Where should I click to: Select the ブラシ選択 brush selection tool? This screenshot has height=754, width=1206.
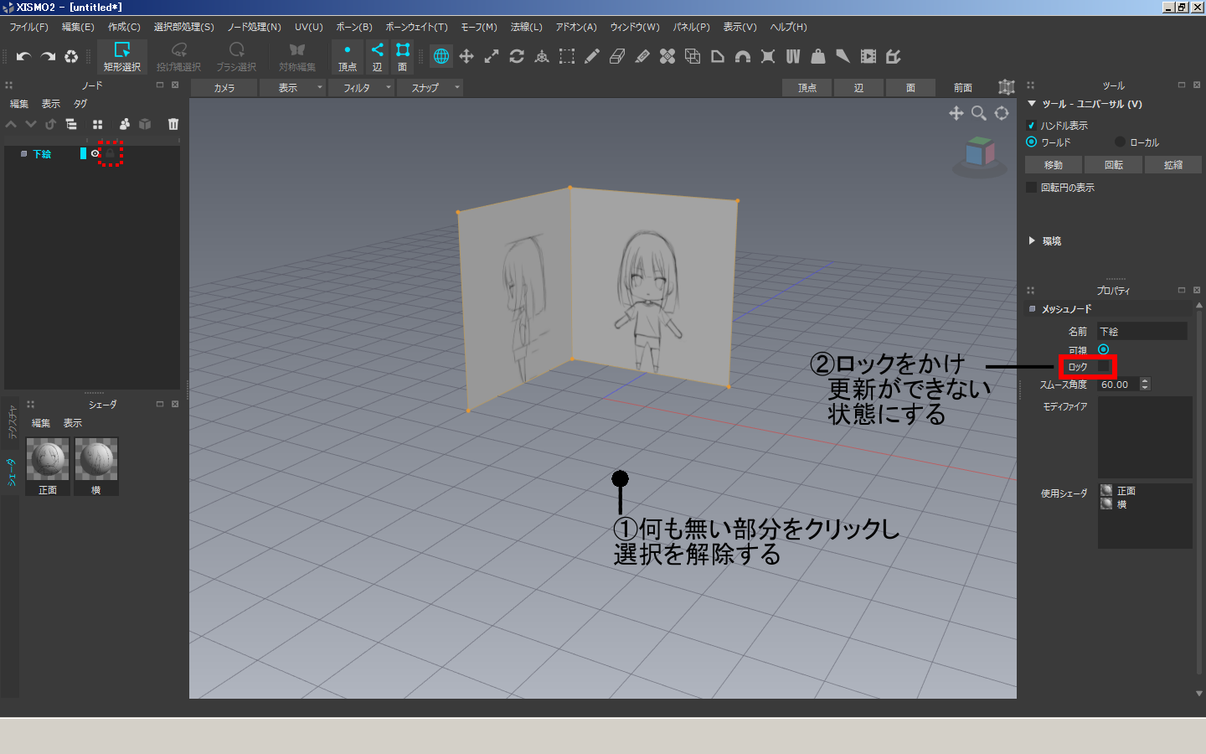point(236,56)
